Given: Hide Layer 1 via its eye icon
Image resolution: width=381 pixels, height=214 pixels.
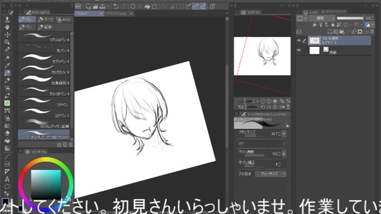Looking at the screenshot, I should pos(299,40).
